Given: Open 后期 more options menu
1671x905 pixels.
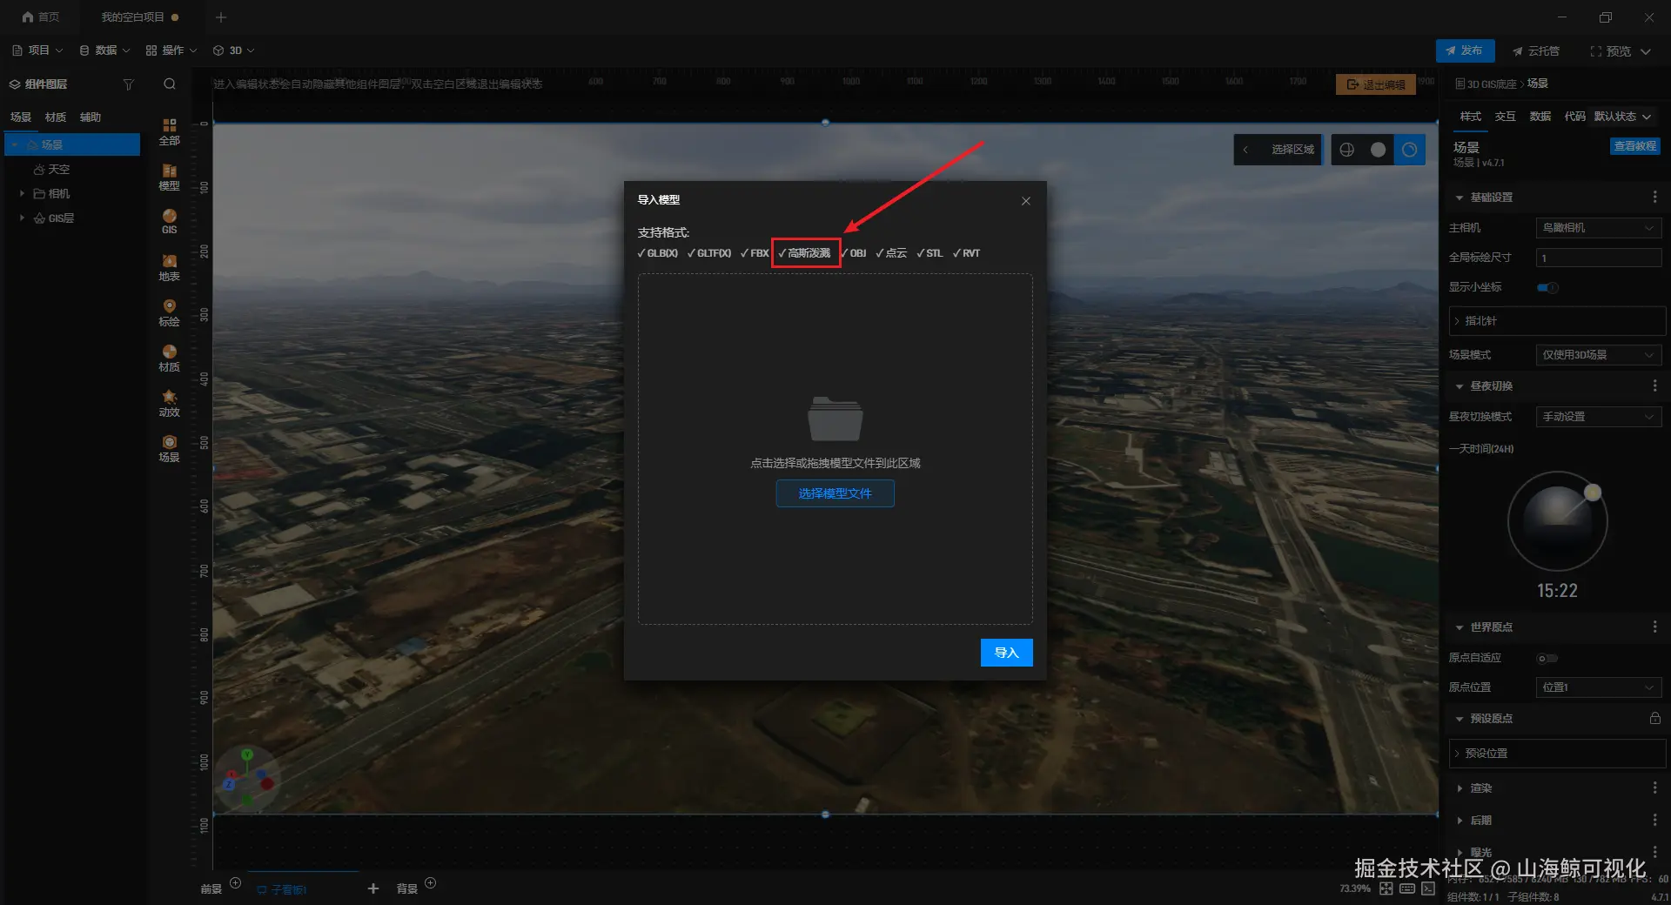Looking at the screenshot, I should 1654,820.
